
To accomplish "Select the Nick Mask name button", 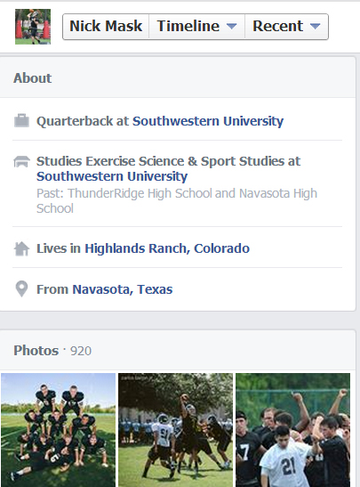I will coord(106,27).
